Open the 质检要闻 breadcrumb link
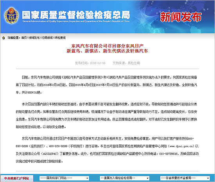Screen dimensions: 215x182 60,38
